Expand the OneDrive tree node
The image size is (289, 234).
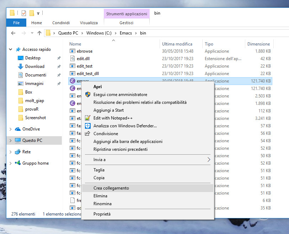11,129
